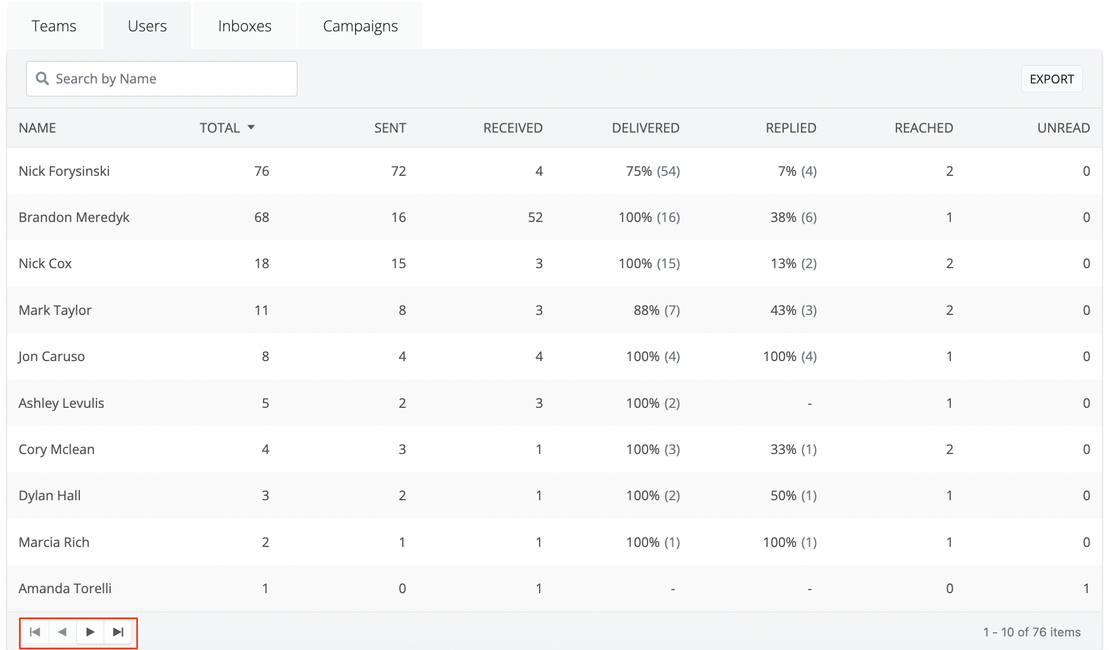Sort by the DELIVERED column header
The width and height of the screenshot is (1109, 650).
pyautogui.click(x=645, y=128)
